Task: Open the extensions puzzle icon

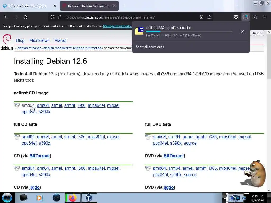Action: point(255,17)
